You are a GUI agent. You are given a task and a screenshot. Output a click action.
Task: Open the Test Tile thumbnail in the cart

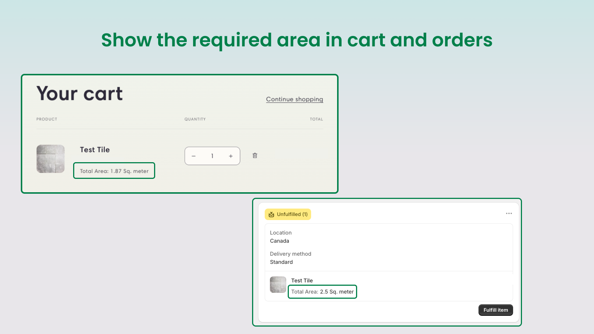[x=50, y=159]
